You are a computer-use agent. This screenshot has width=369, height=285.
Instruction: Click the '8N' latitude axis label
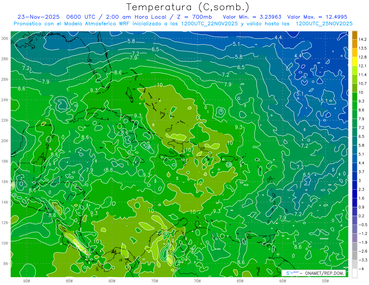6,264
